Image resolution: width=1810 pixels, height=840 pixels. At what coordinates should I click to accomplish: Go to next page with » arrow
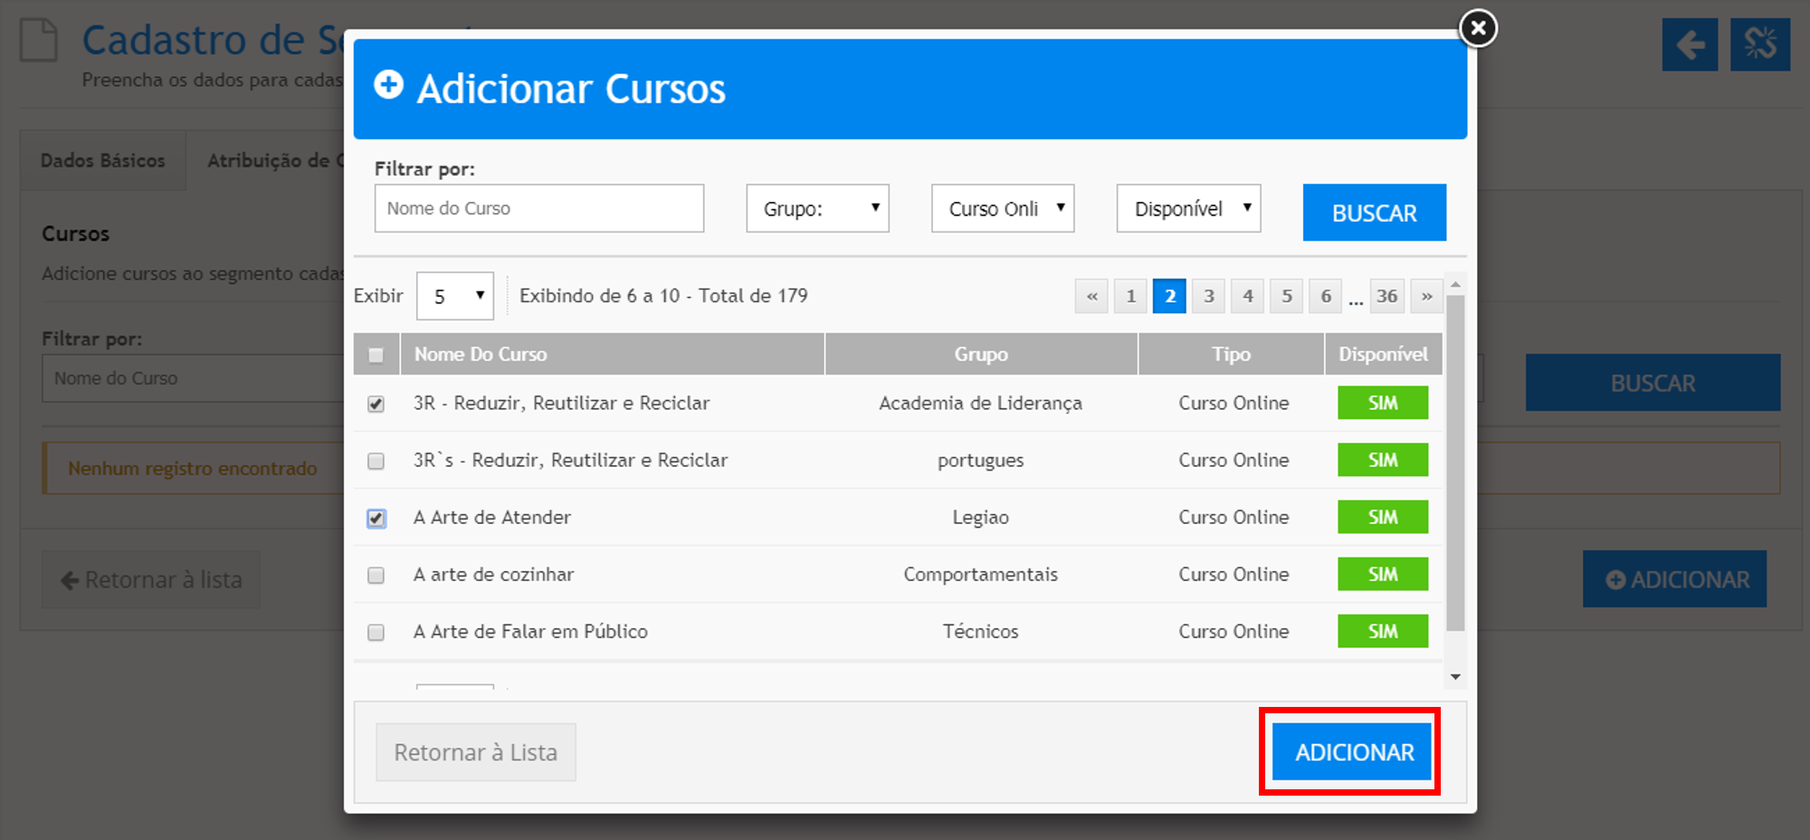1426,296
